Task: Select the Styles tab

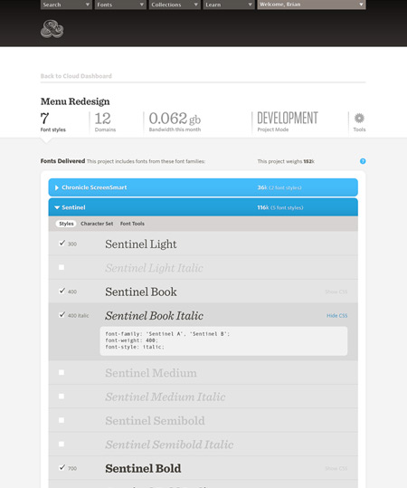Action: click(66, 224)
